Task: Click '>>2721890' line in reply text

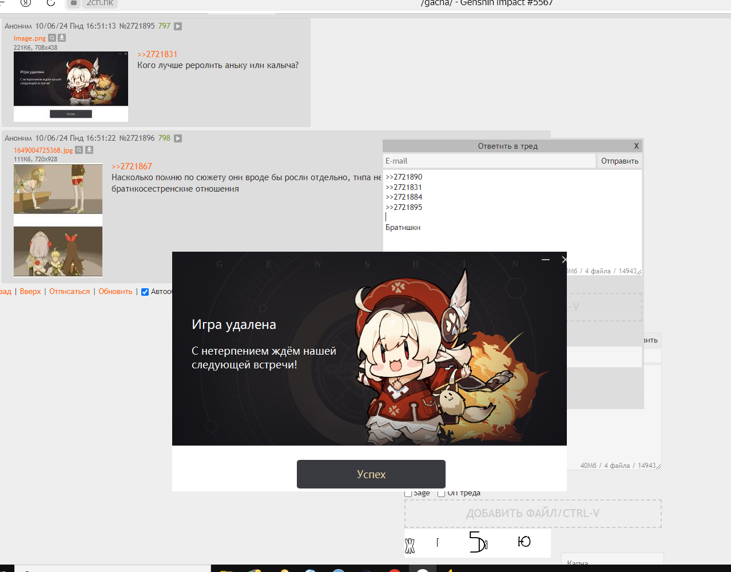Action: (404, 177)
